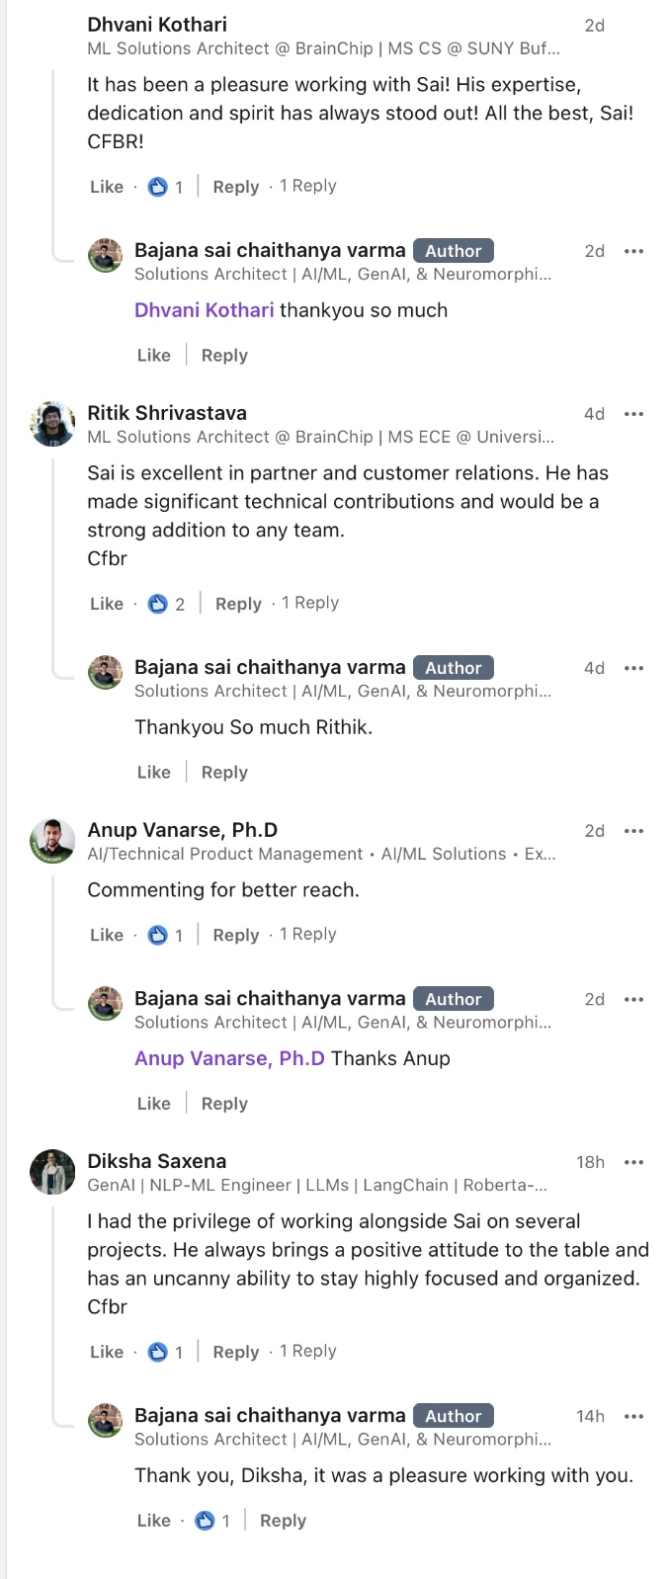
Task: Reply to Diksha Saxena's comment
Action: (235, 1352)
